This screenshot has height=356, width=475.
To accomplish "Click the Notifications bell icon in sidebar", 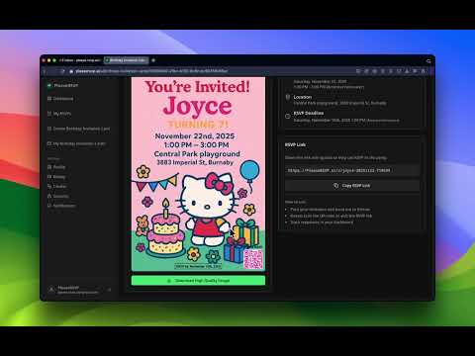I will (x=49, y=206).
